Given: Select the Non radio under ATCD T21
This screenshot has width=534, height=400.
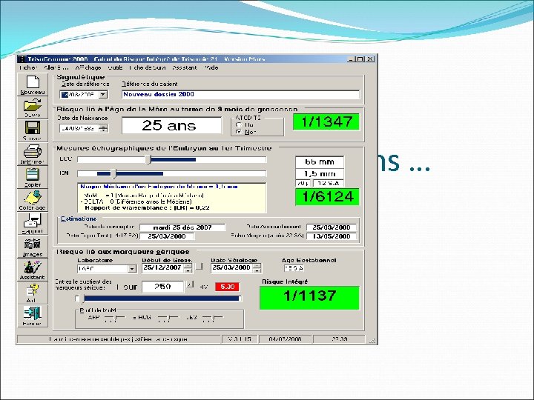Looking at the screenshot, I should (x=239, y=132).
